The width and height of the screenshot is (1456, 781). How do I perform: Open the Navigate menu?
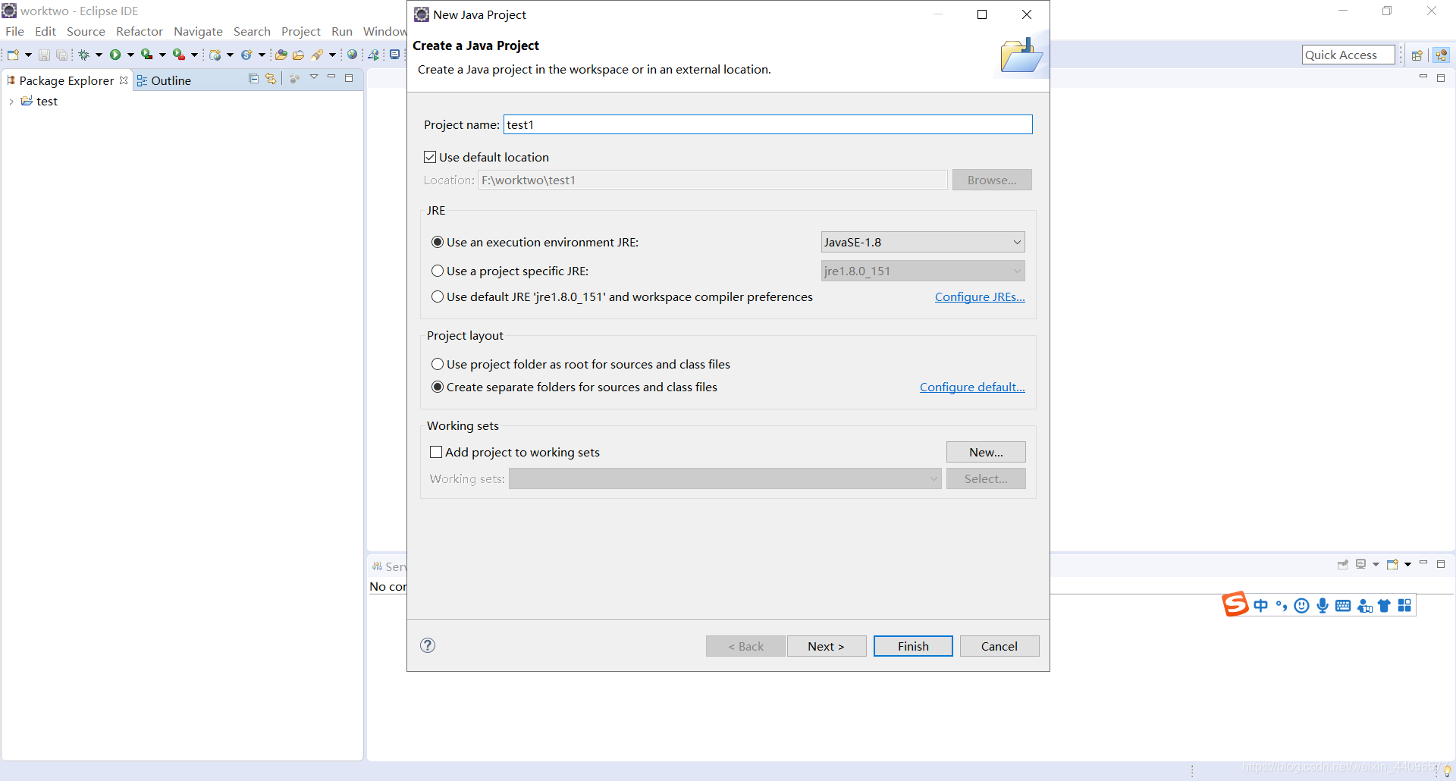coord(198,31)
